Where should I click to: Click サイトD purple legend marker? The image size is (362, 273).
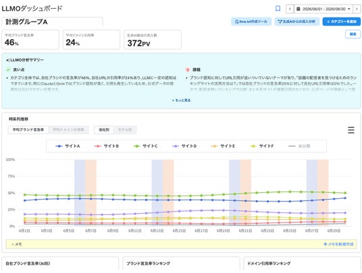pyautogui.click(x=176, y=146)
